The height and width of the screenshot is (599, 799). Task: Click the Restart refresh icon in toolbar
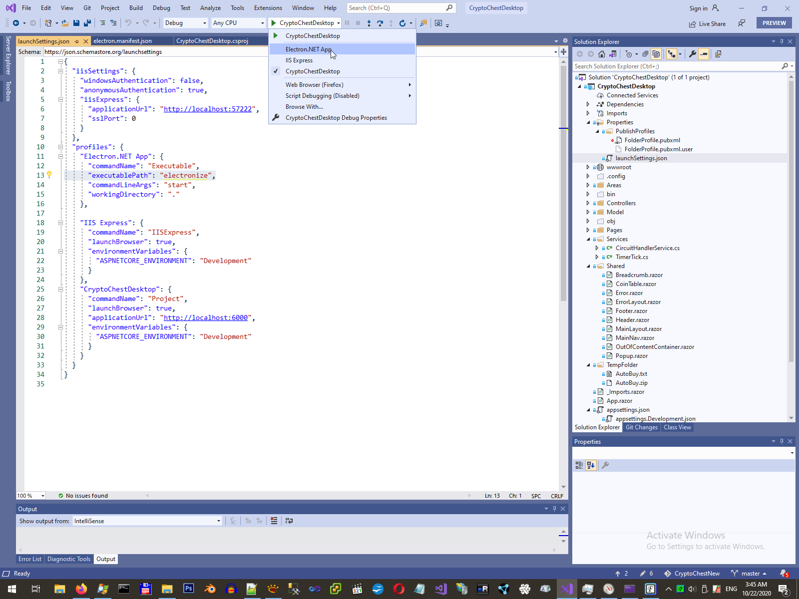click(x=402, y=23)
